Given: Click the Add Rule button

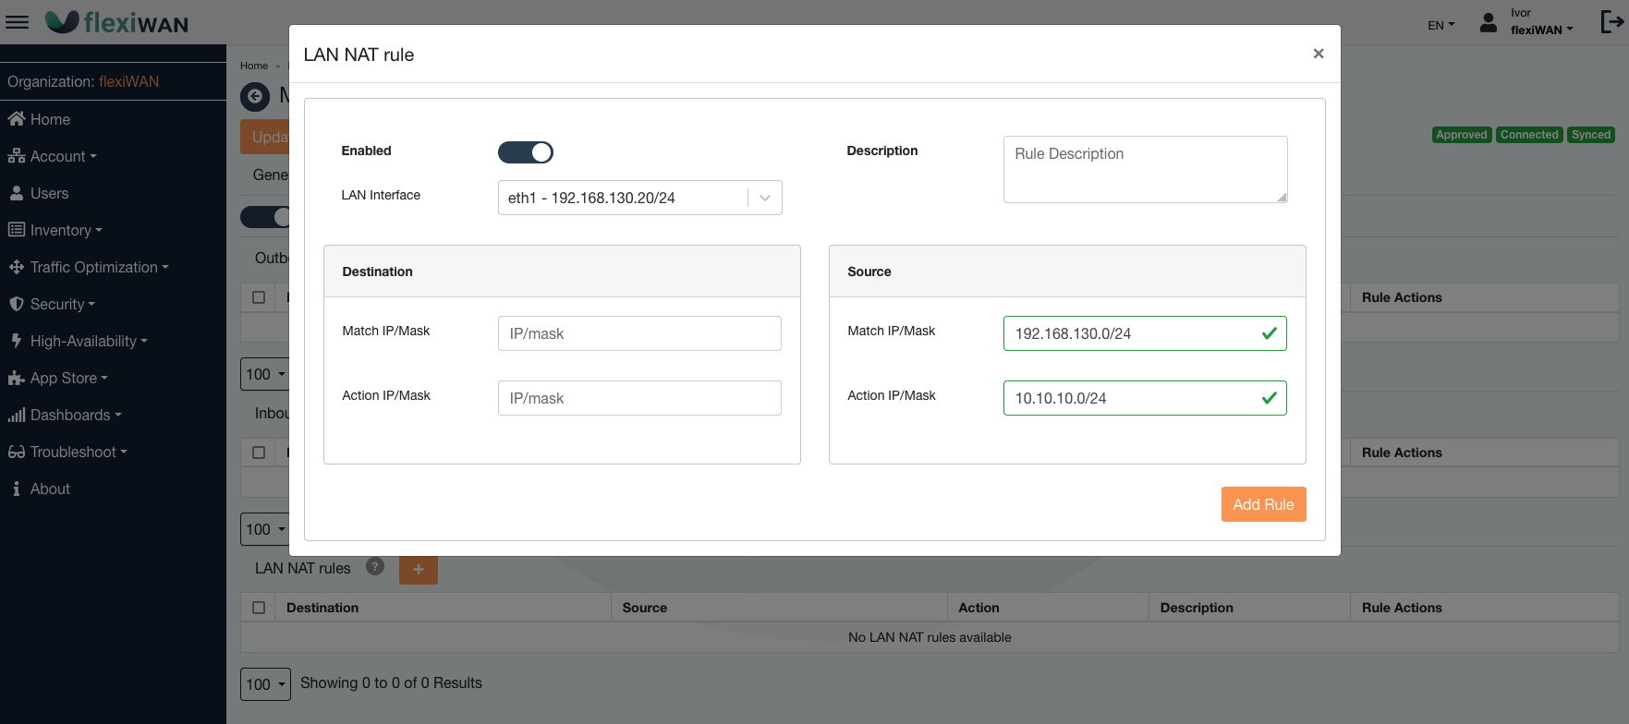Looking at the screenshot, I should 1262,504.
